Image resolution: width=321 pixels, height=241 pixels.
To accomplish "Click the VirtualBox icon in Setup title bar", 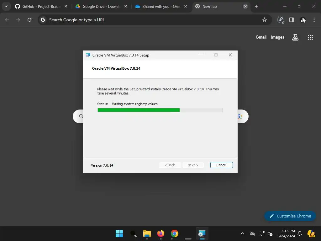I will click(88, 55).
